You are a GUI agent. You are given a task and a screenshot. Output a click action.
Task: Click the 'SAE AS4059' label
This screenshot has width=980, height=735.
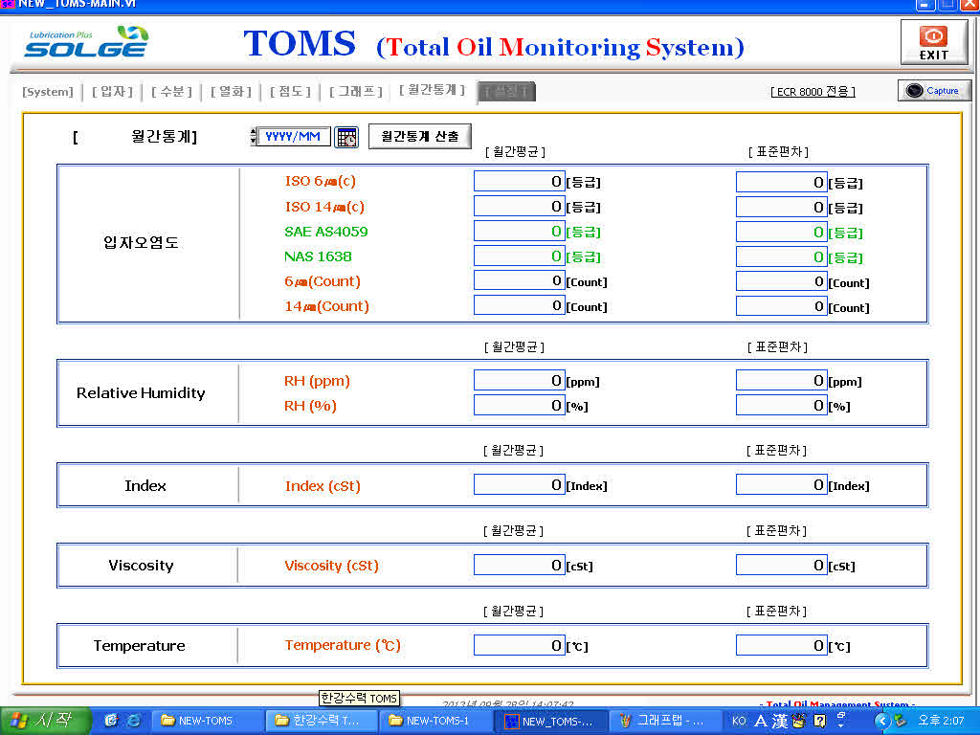(x=325, y=232)
